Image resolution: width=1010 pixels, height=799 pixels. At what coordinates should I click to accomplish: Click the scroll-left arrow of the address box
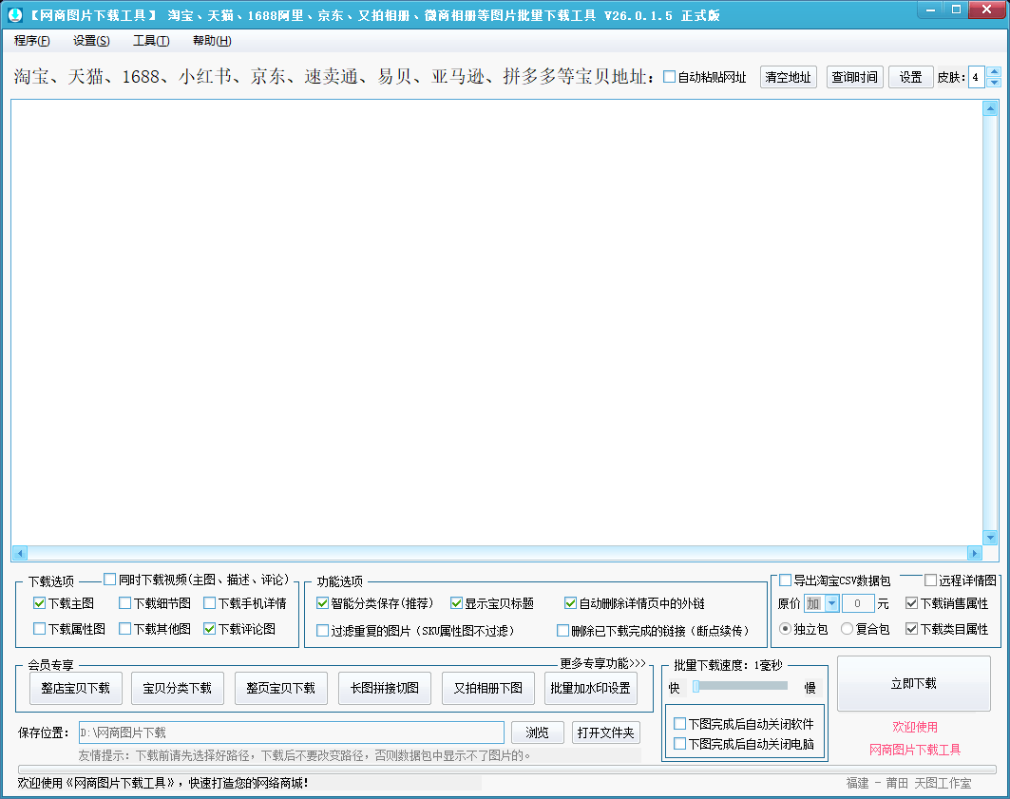pos(20,553)
